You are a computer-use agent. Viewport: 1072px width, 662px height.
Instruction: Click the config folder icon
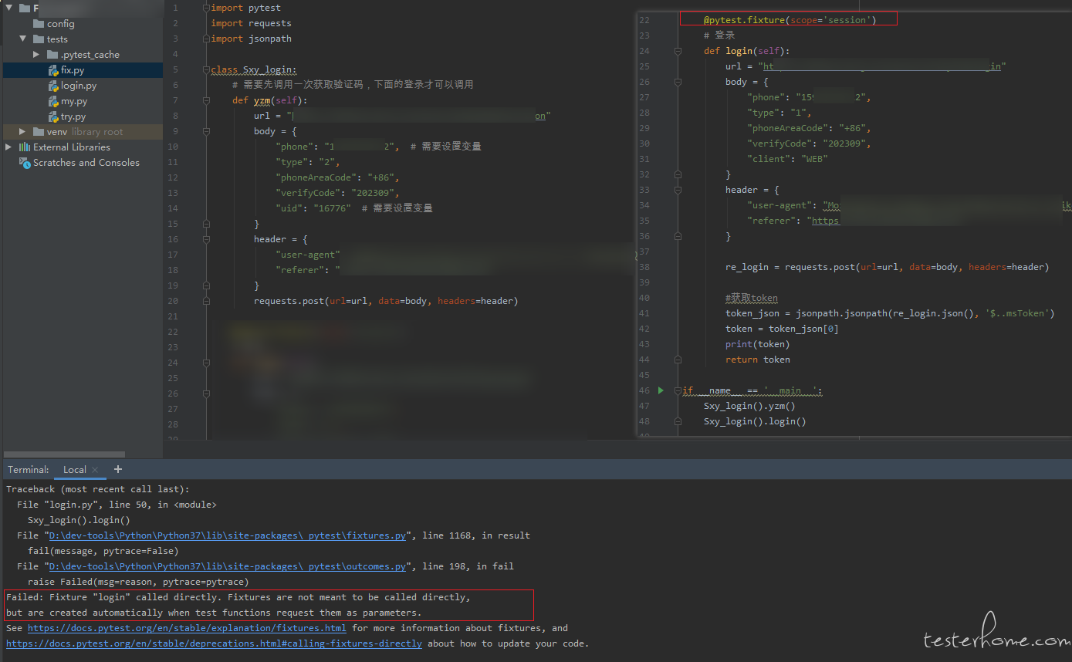pyautogui.click(x=39, y=24)
